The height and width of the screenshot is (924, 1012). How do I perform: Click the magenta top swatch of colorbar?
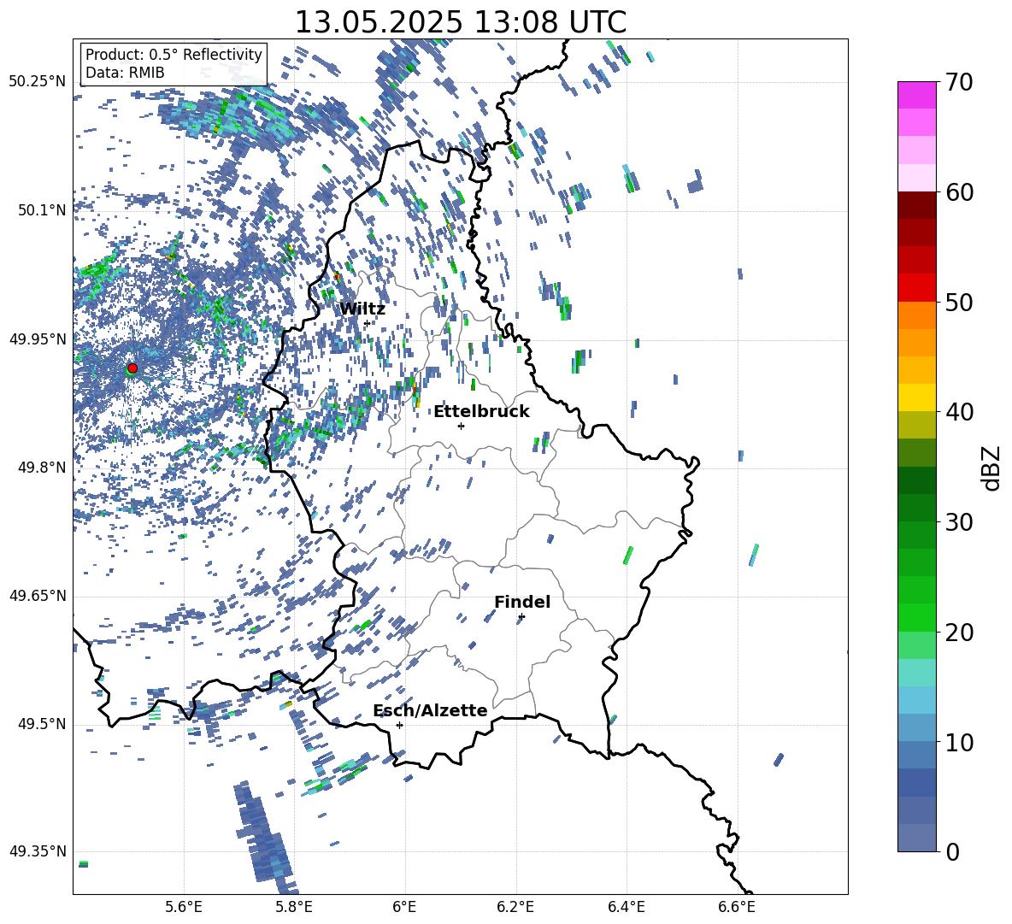(x=916, y=96)
